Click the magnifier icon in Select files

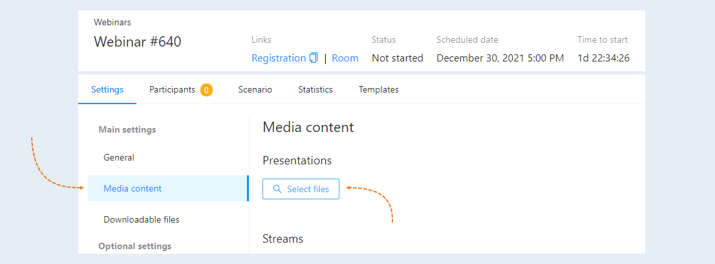click(277, 189)
